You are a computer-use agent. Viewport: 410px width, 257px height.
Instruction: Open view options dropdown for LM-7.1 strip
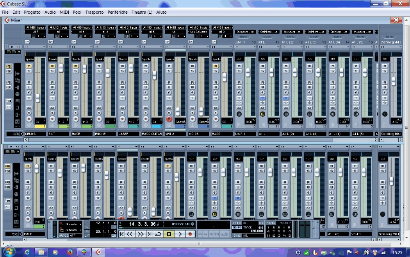coord(254,47)
